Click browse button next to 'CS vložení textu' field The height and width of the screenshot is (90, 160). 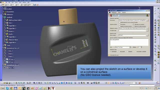click(147, 30)
